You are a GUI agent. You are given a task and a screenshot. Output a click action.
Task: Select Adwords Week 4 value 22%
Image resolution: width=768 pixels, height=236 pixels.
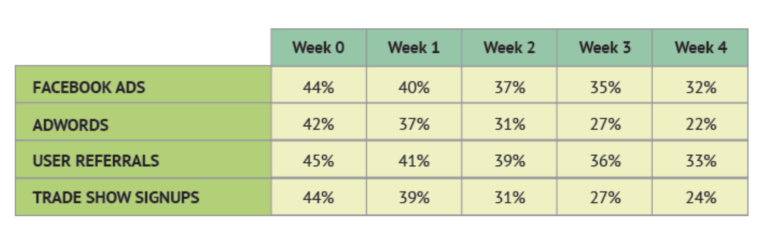coord(701,124)
